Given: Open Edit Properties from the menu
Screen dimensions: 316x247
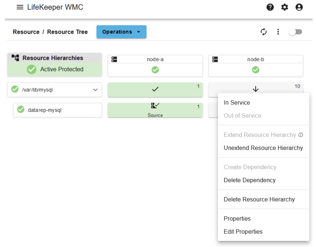Looking at the screenshot, I should (243, 232).
